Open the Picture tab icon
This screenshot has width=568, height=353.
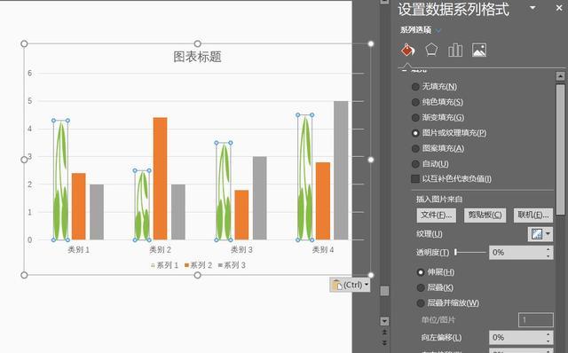[479, 50]
